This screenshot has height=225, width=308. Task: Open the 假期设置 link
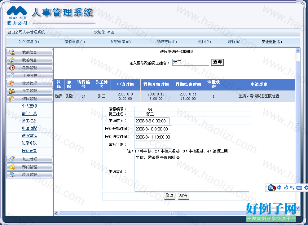click(29, 151)
